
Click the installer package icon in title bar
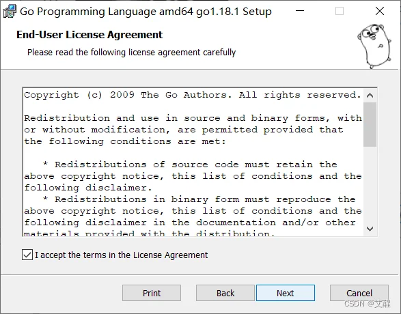pyautogui.click(x=10, y=12)
